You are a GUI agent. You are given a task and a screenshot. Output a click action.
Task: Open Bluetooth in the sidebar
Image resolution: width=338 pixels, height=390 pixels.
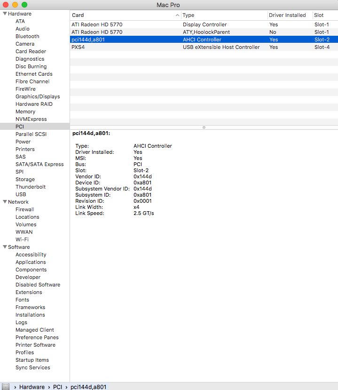[x=27, y=36]
